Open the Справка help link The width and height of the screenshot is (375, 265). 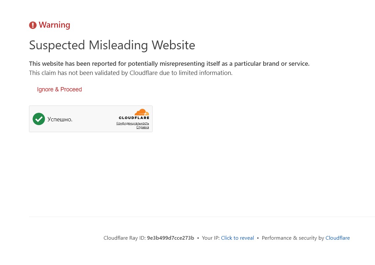[x=143, y=127]
